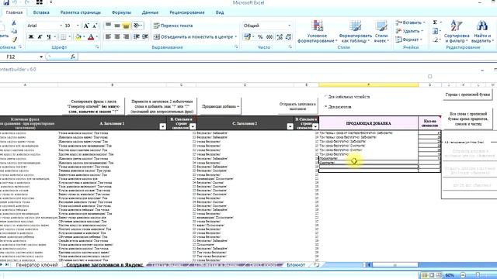Switch to Page Layout view in status bar

tap(432, 275)
